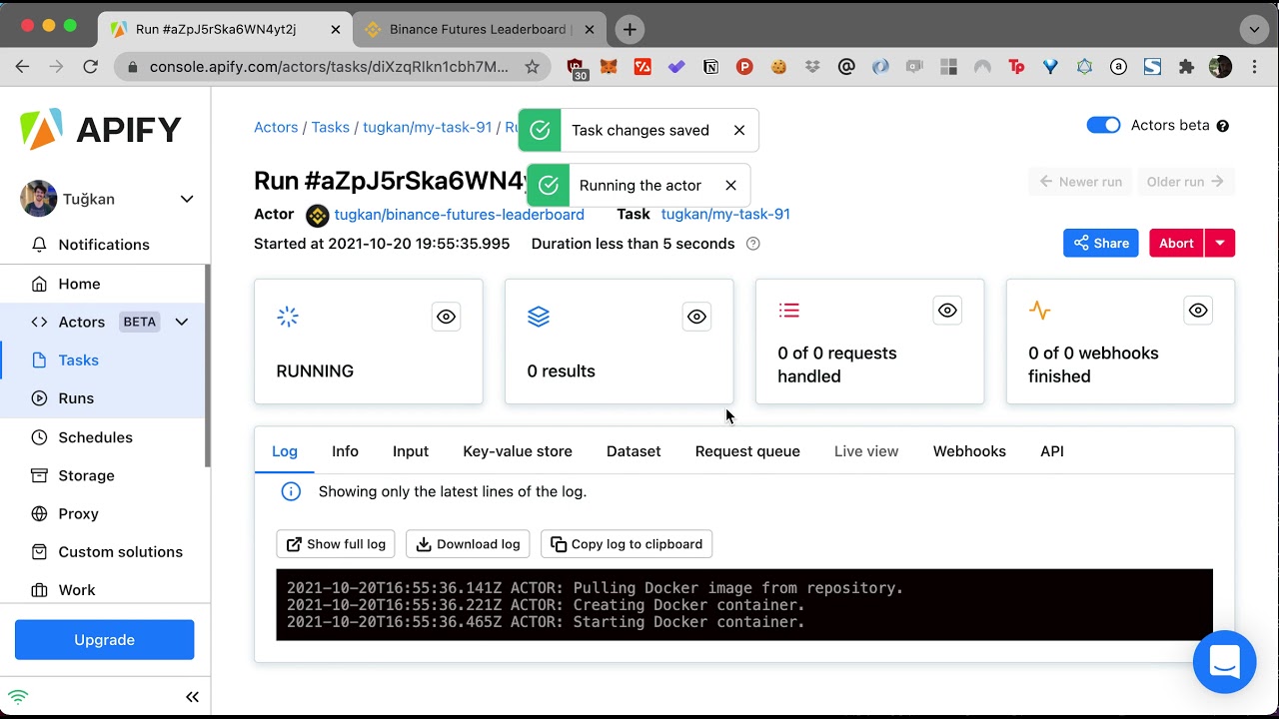Open the Dropbox extension icon
This screenshot has height=719, width=1279.
click(x=812, y=67)
